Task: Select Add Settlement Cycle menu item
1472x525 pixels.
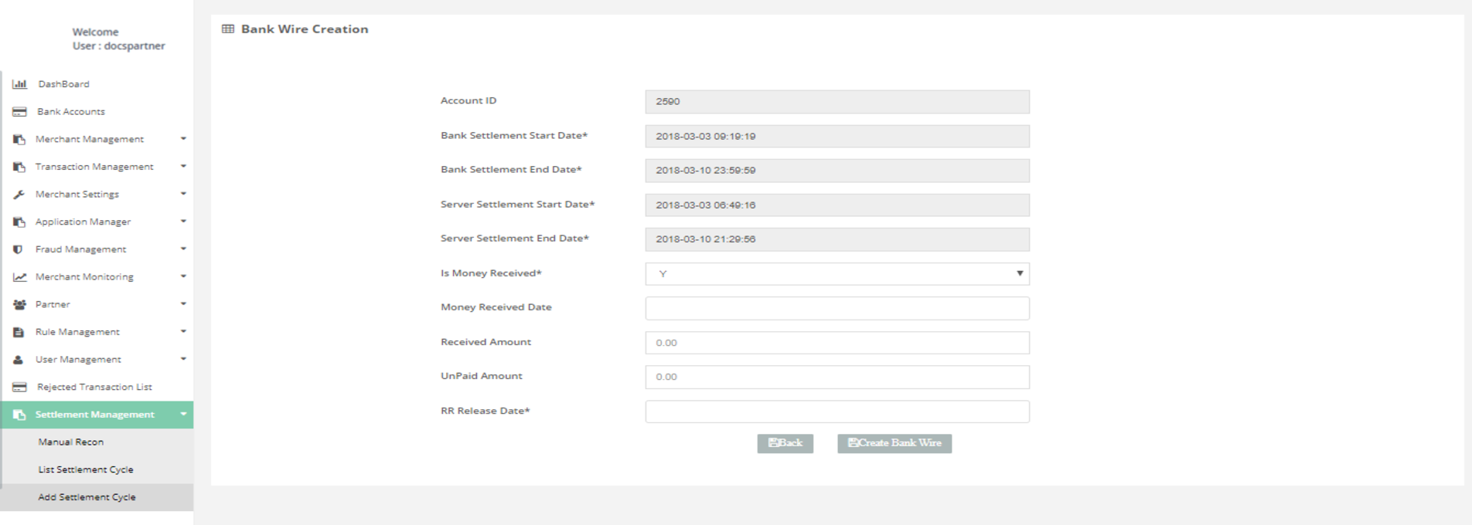Action: click(x=87, y=497)
